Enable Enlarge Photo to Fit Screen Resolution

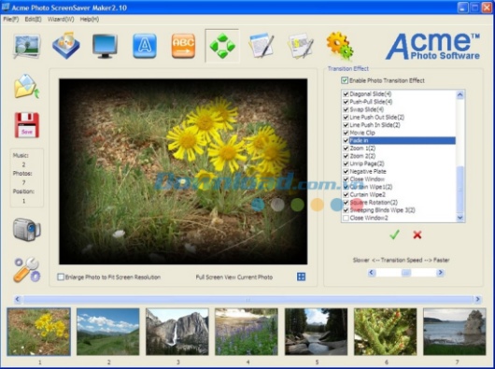[x=61, y=277]
